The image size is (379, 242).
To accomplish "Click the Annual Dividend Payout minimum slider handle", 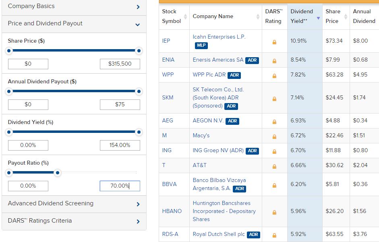I will (x=9, y=91).
